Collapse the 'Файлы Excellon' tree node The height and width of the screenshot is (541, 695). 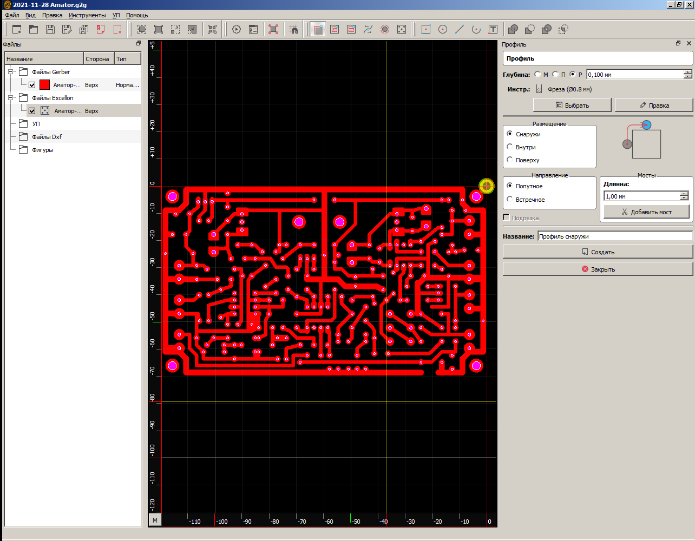(x=10, y=97)
